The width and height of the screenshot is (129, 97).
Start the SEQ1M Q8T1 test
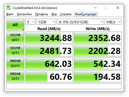point(15,38)
